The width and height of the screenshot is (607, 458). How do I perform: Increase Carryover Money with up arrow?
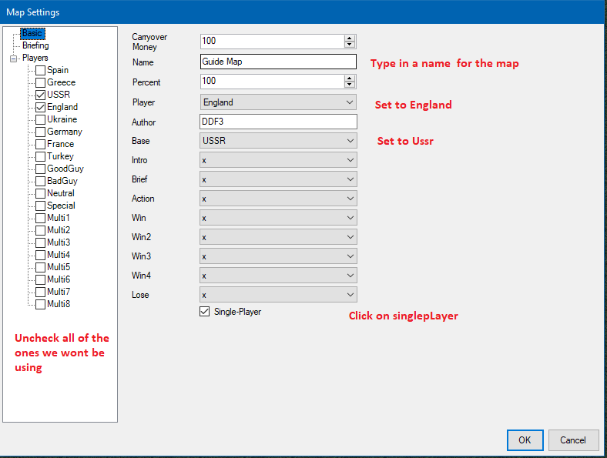(350, 38)
